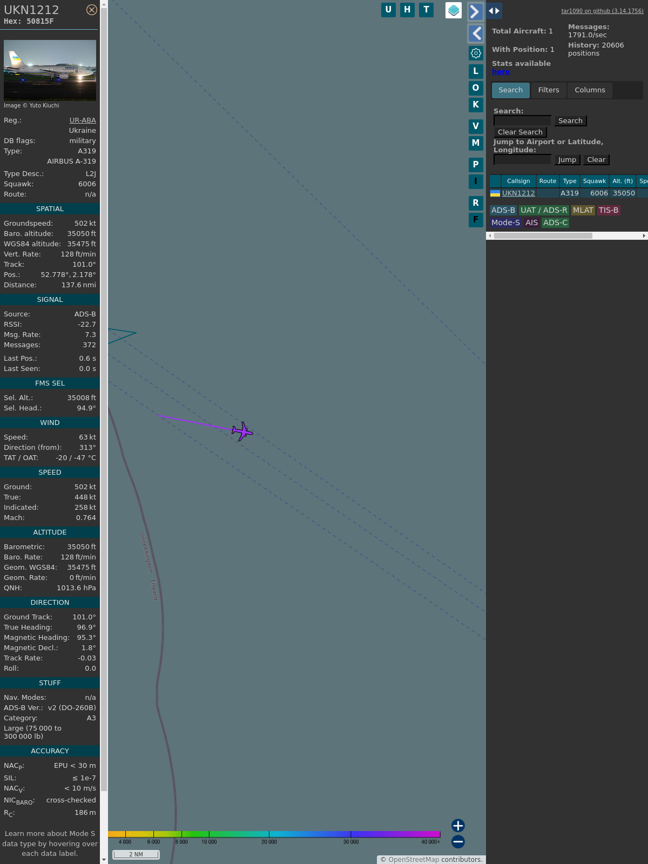
Task: Select the purple aircraft on map
Action: pos(242,431)
